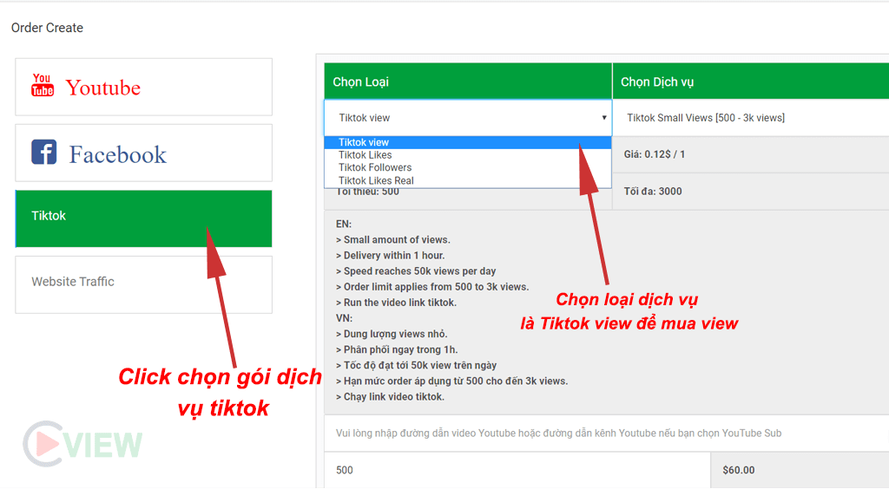Click the $60.00 total price field
This screenshot has width=889, height=489.
click(800, 470)
